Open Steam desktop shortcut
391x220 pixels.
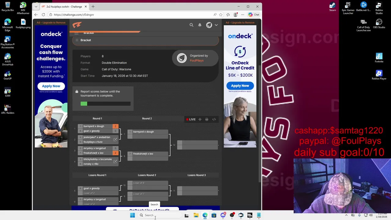point(333,7)
